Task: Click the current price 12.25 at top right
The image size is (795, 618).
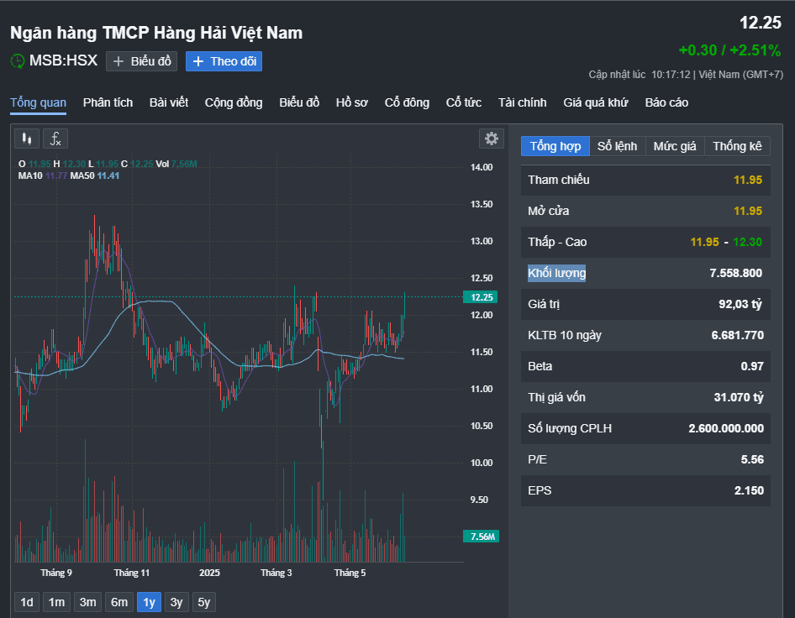Action: (x=760, y=23)
